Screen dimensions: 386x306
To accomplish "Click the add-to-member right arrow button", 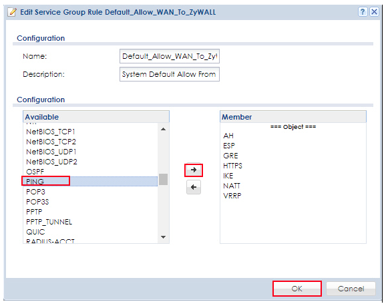I will (x=194, y=170).
